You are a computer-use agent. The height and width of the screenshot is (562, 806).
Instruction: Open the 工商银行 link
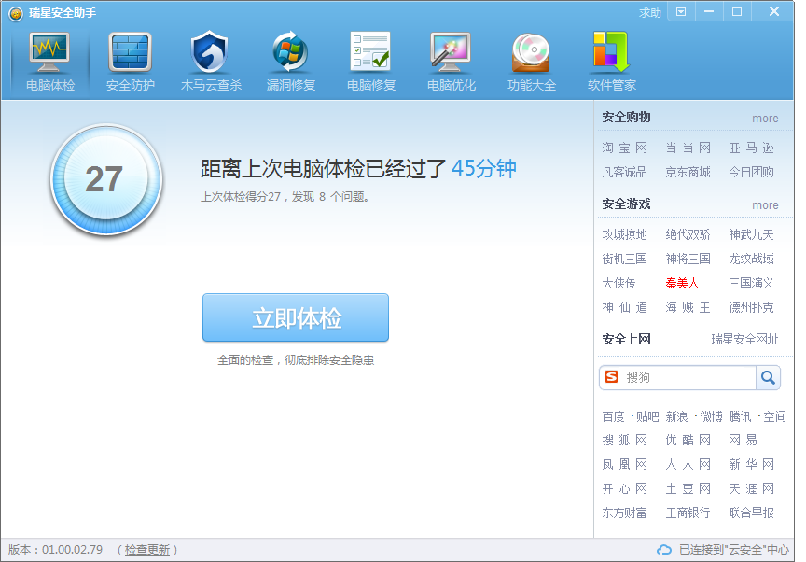click(x=688, y=513)
